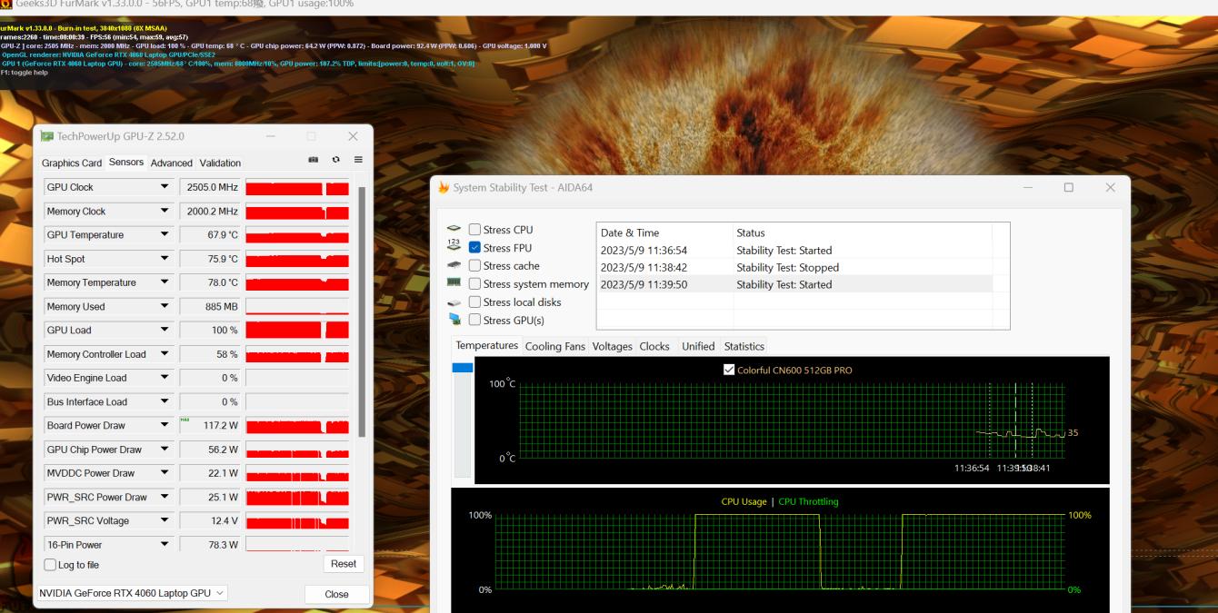This screenshot has width=1218, height=613.
Task: Toggle the Log to file checkbox
Action: pos(50,565)
